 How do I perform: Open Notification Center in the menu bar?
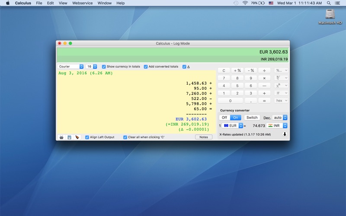[x=337, y=3]
